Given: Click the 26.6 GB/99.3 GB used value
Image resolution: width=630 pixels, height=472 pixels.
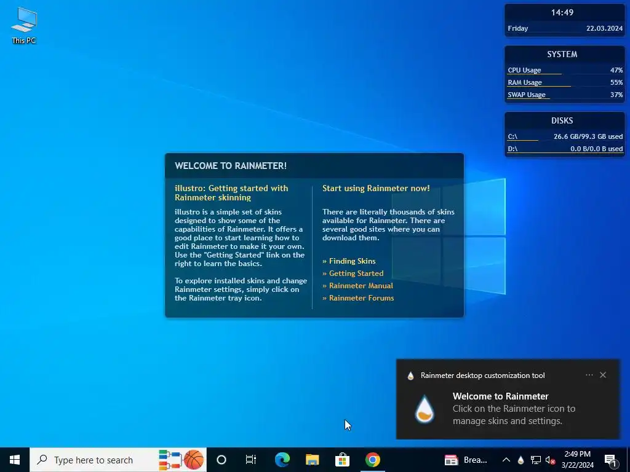Looking at the screenshot, I should (x=588, y=136).
